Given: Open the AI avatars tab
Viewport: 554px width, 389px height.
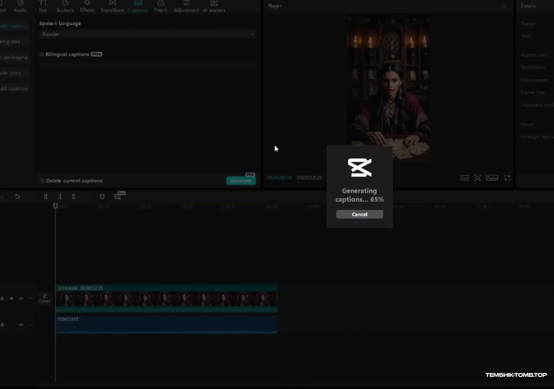Looking at the screenshot, I should (x=214, y=6).
